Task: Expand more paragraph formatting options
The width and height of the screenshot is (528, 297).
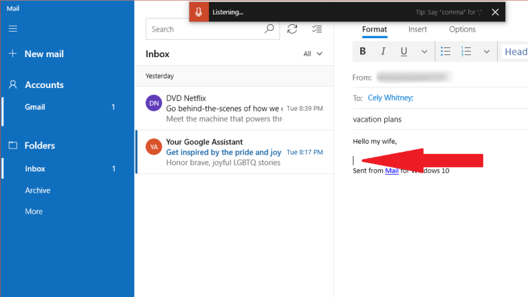Action: click(487, 52)
